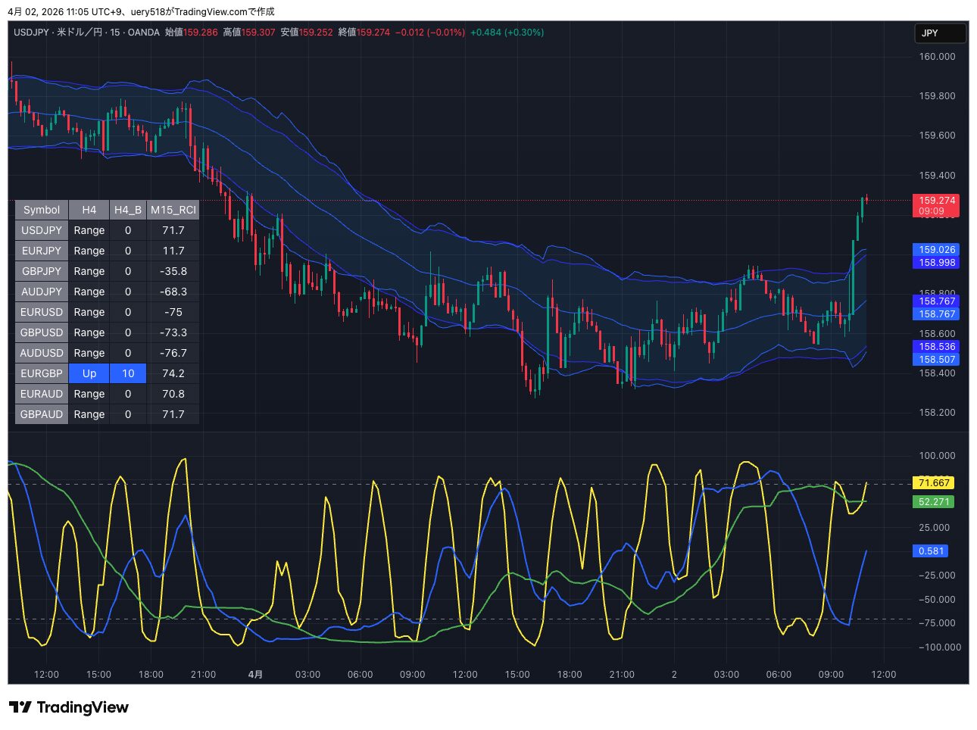Click the M15_RCI column header
This screenshot has width=977, height=730.
(x=173, y=210)
